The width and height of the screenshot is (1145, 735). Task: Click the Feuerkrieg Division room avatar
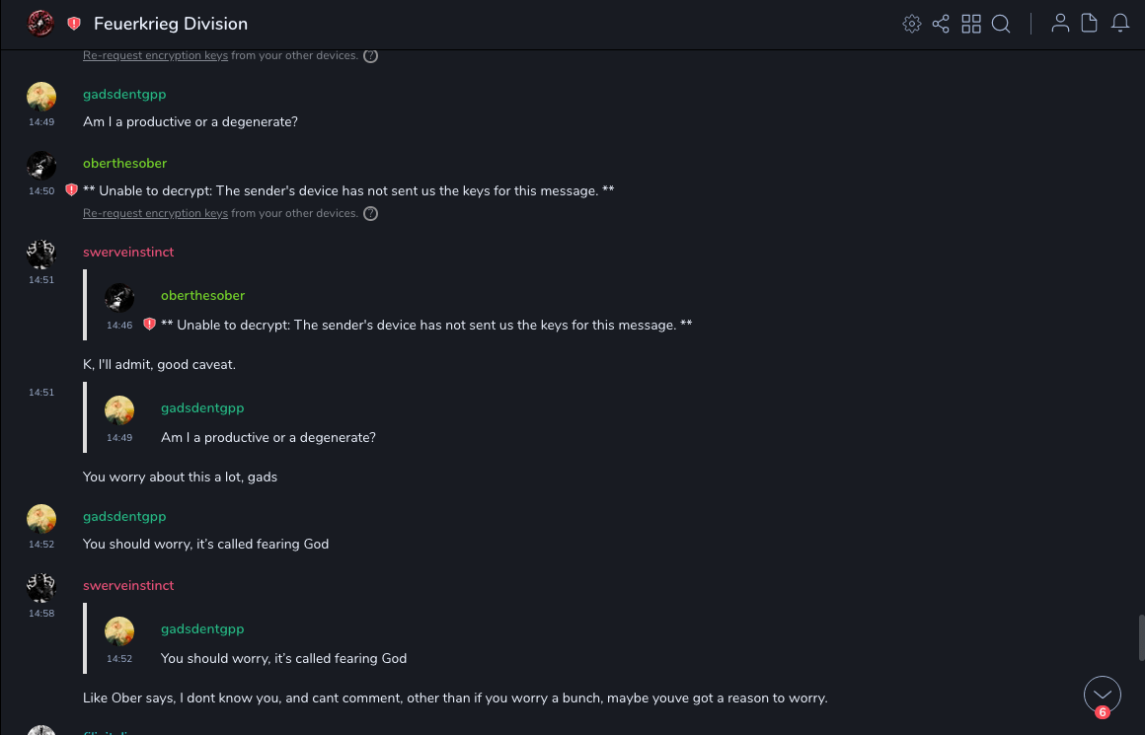tap(40, 24)
